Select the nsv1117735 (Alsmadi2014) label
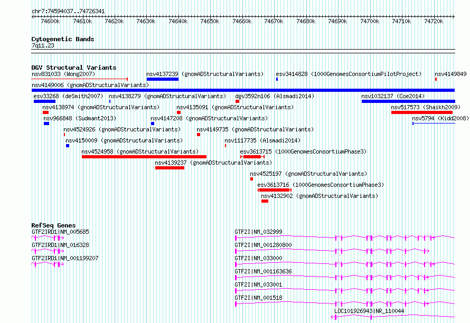Screen dimensions: 470x323 coord(262,140)
